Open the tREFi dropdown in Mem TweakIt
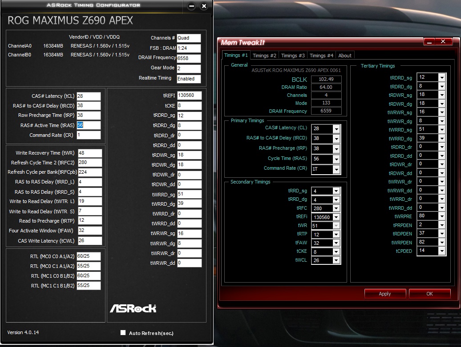 336,217
